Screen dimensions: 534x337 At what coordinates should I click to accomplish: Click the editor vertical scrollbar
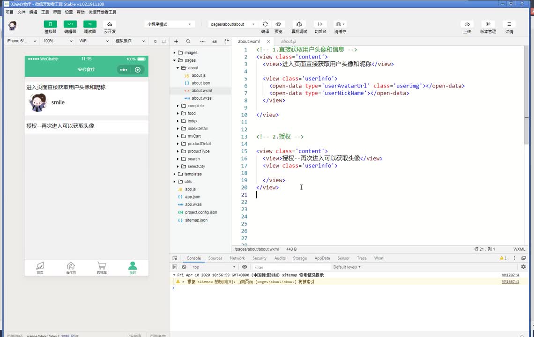pyautogui.click(x=527, y=94)
